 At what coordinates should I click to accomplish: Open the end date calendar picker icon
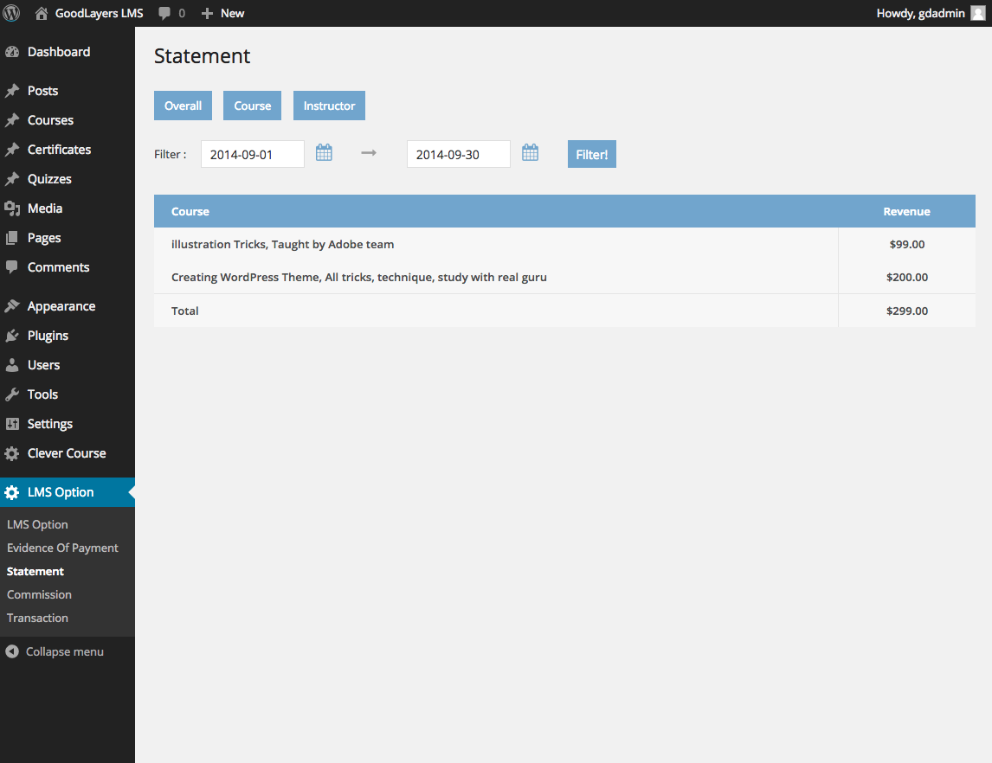click(530, 153)
